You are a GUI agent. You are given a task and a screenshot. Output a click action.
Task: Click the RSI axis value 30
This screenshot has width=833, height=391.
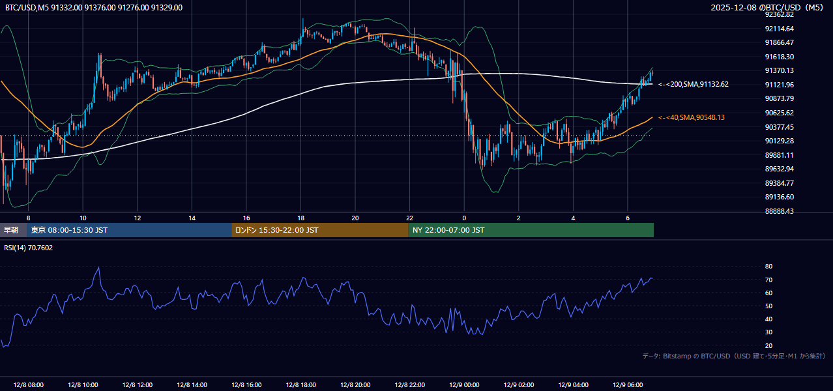(x=768, y=332)
